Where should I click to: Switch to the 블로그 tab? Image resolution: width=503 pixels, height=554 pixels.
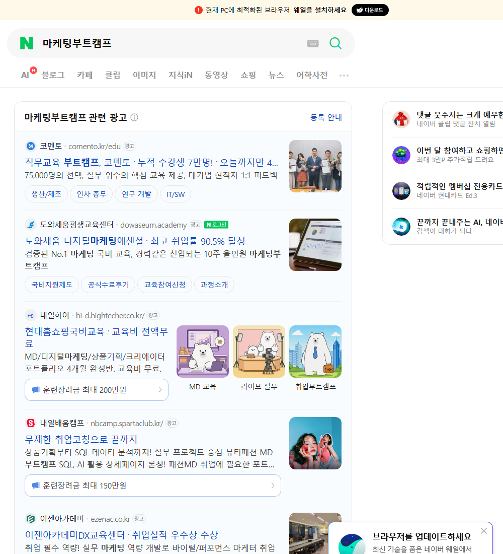pos(53,75)
